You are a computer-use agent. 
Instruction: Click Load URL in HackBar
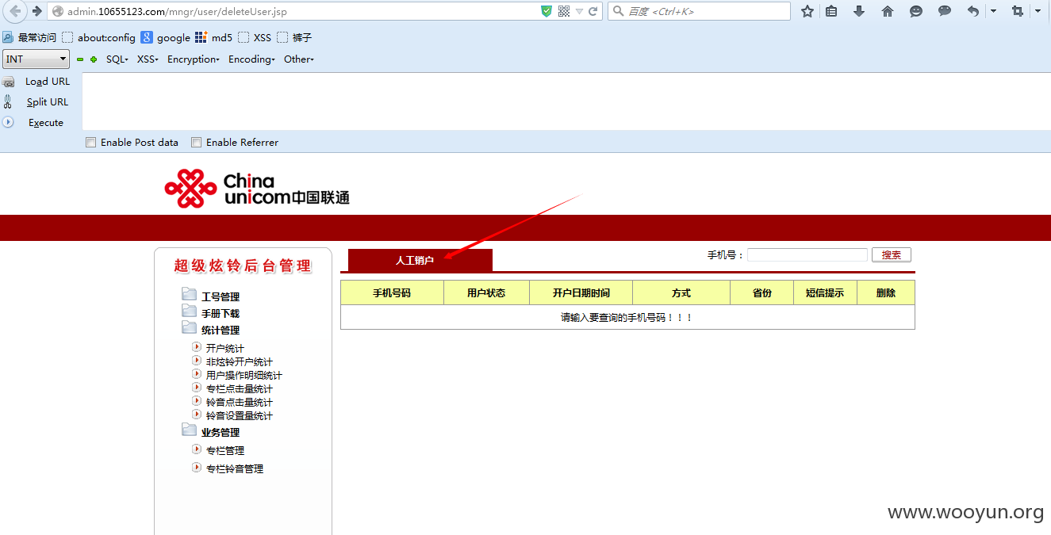click(48, 82)
